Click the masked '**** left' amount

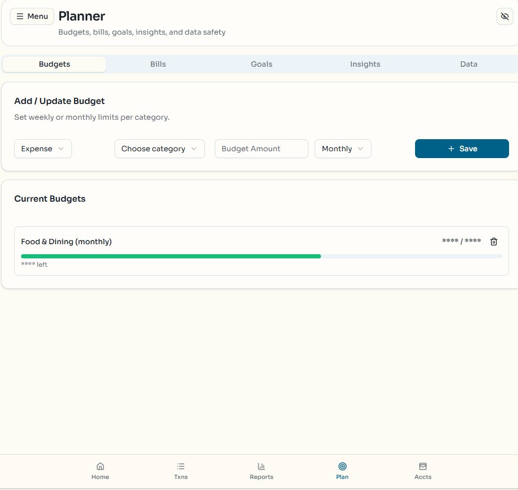pos(34,265)
